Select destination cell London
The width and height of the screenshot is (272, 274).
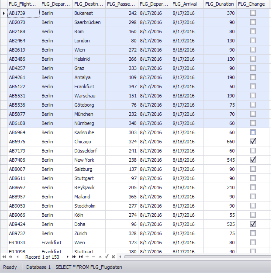(89, 41)
